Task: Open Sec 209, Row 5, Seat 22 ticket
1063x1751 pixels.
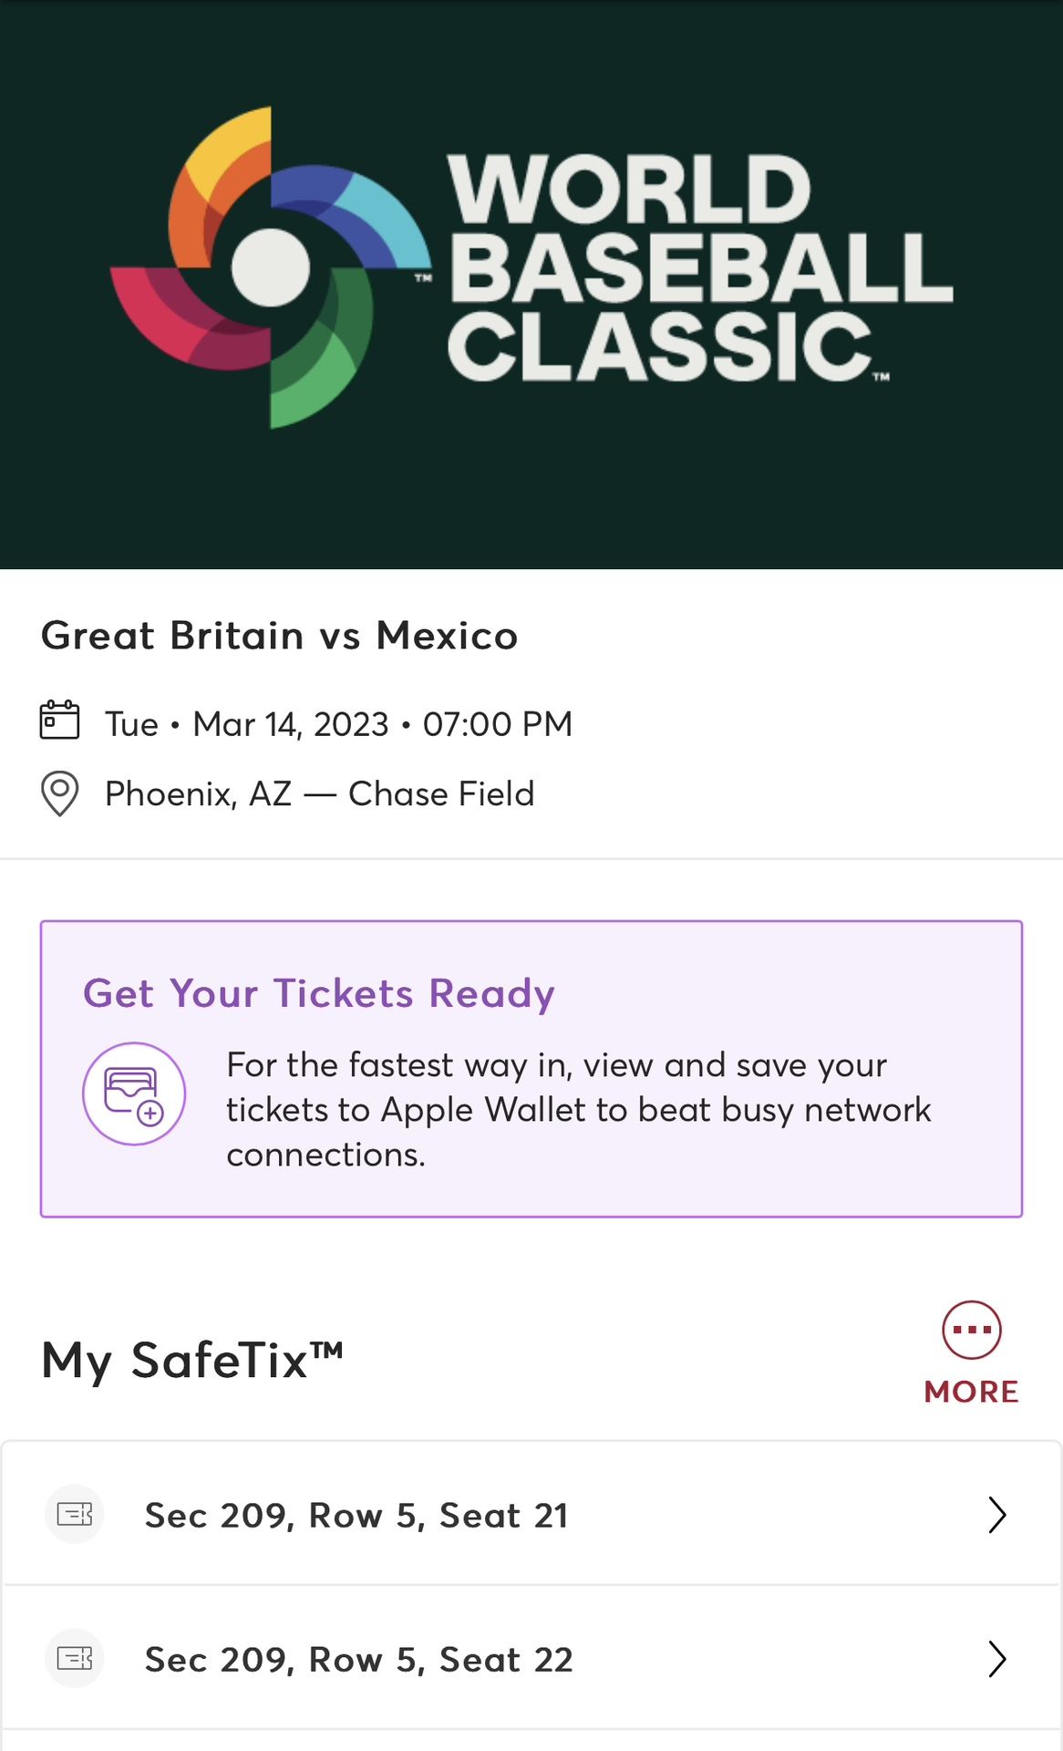Action: tap(359, 1660)
